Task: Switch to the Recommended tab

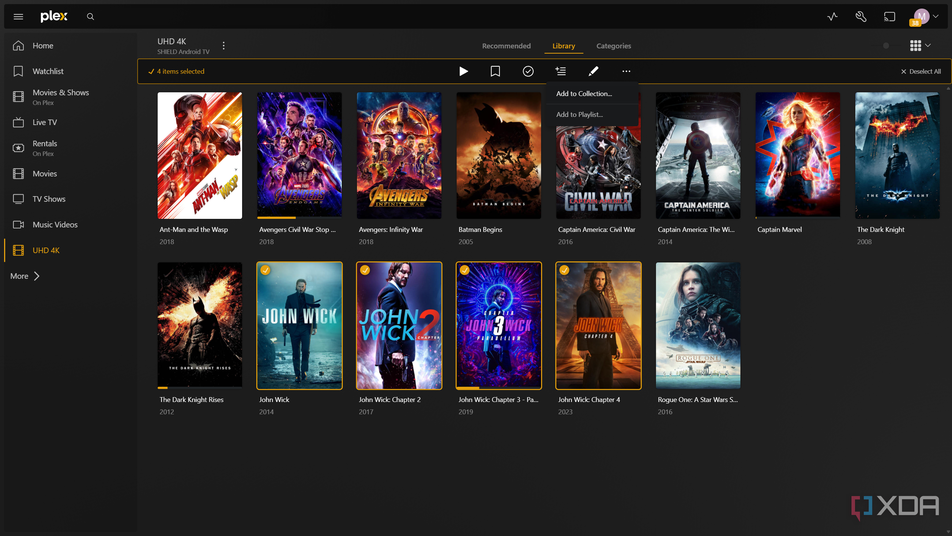Action: [506, 46]
